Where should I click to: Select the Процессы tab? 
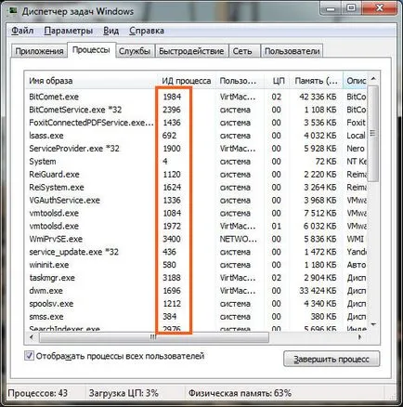91,50
